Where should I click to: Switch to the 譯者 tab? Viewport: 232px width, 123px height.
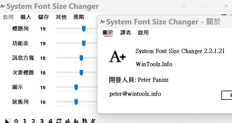click(x=126, y=33)
